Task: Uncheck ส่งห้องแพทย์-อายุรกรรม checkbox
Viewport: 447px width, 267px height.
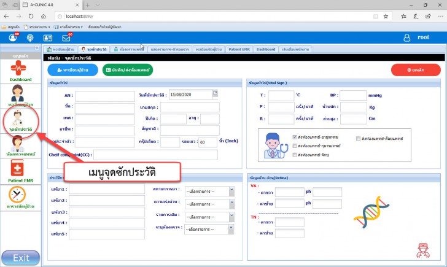Action: click(x=295, y=137)
